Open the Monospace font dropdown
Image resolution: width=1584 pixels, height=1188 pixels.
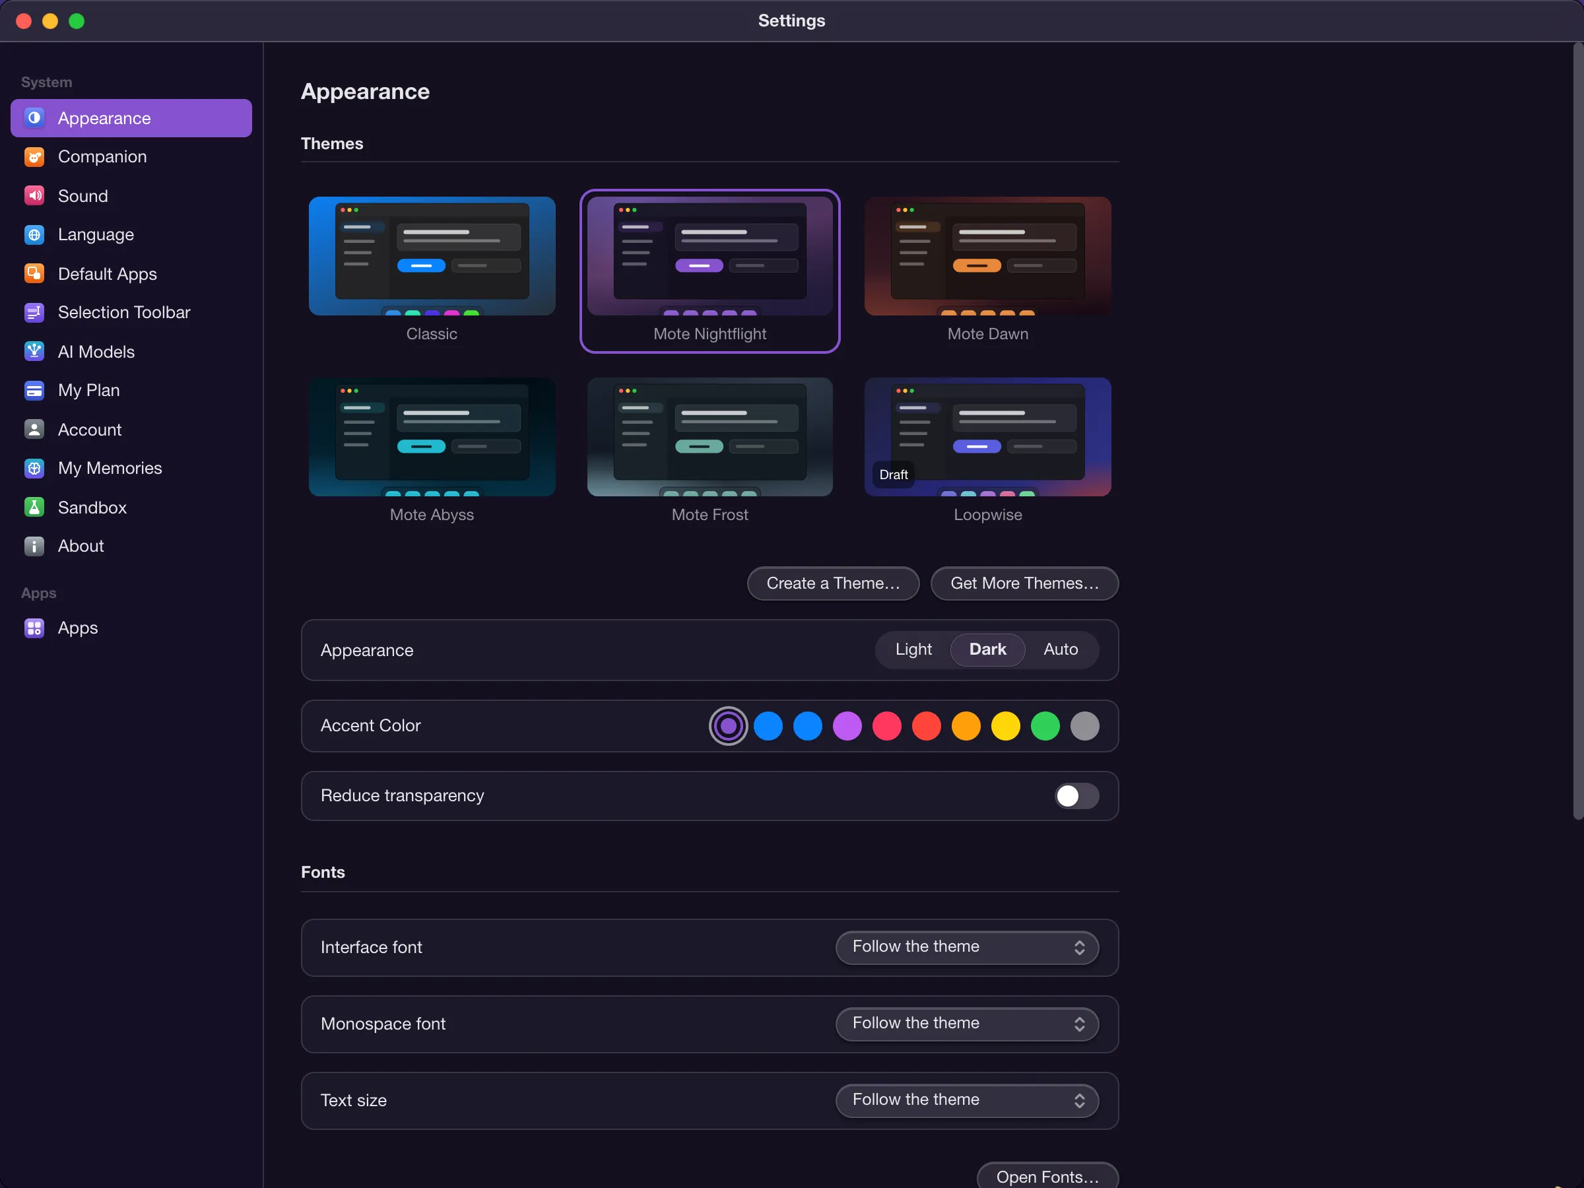point(967,1024)
